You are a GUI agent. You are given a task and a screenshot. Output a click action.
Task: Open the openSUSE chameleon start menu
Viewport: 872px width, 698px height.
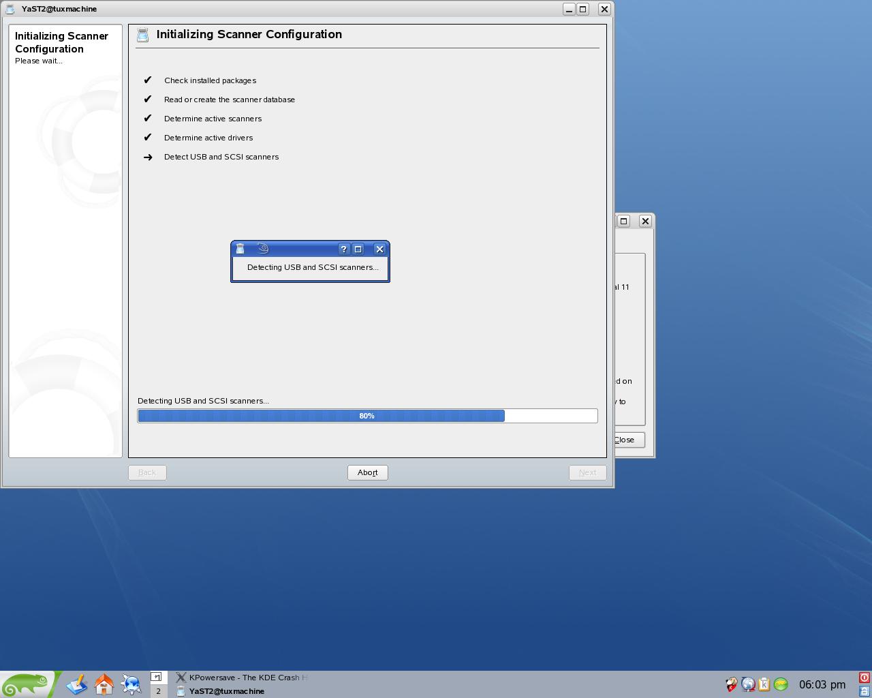(27, 684)
